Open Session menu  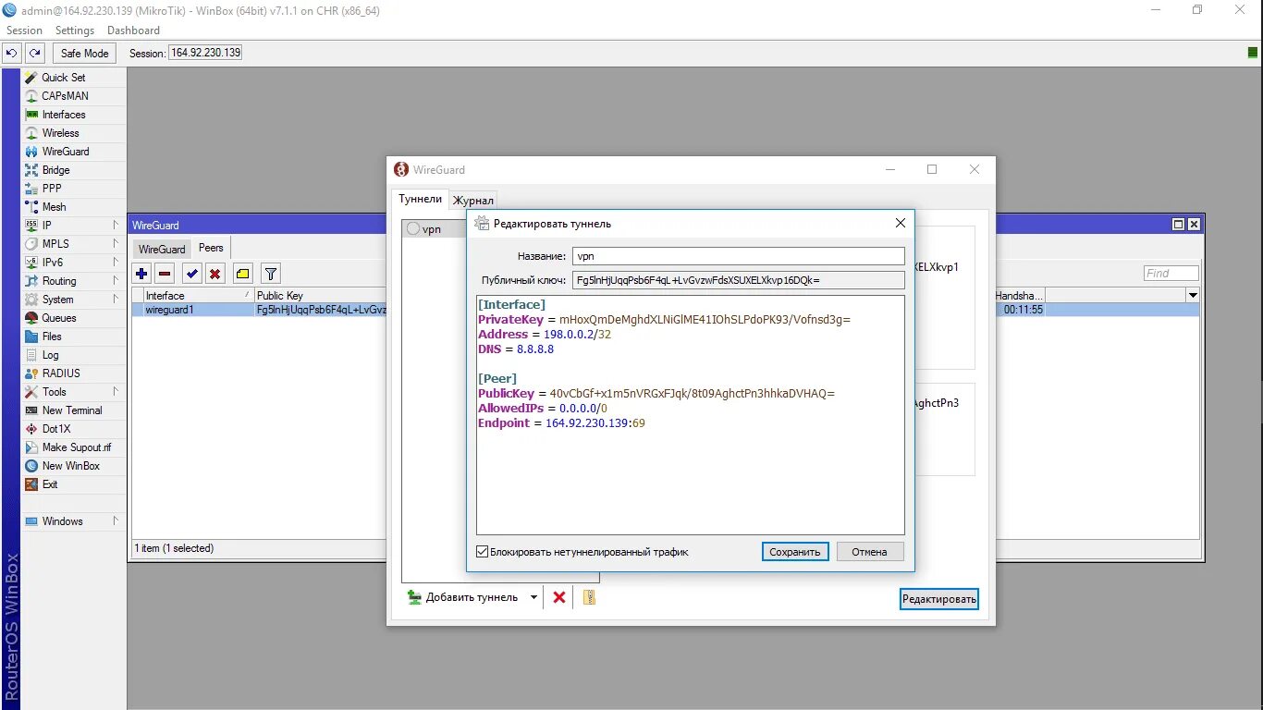tap(25, 31)
